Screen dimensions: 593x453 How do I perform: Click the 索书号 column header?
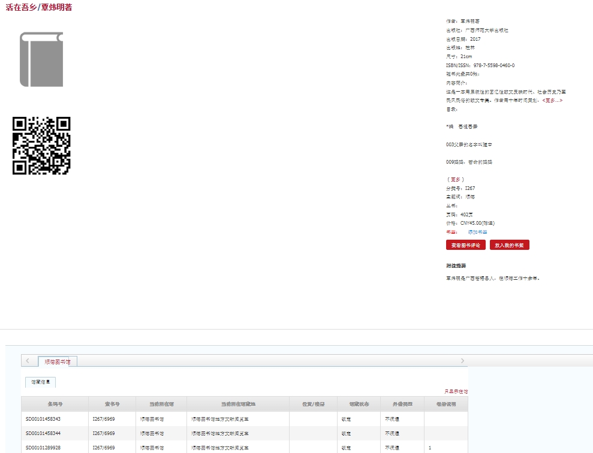pyautogui.click(x=112, y=404)
